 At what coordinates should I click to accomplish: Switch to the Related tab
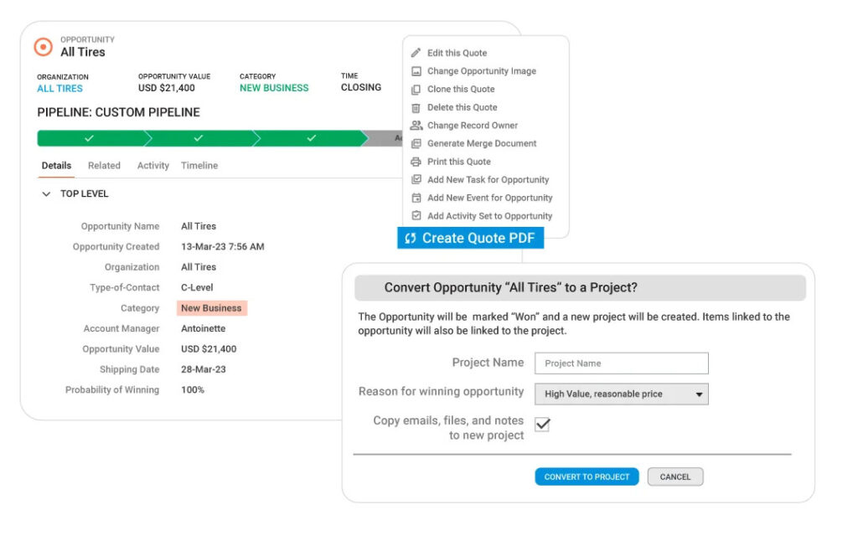pyautogui.click(x=104, y=165)
